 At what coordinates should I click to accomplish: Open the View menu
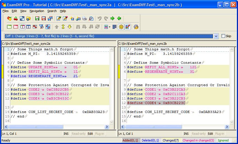point(23,11)
